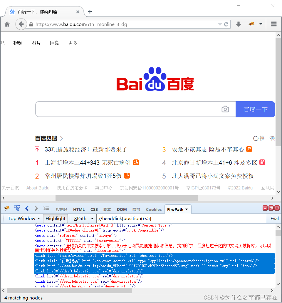The height and width of the screenshot is (303, 282).
Task: Reload the page with the refresh icon
Action: [226, 24]
